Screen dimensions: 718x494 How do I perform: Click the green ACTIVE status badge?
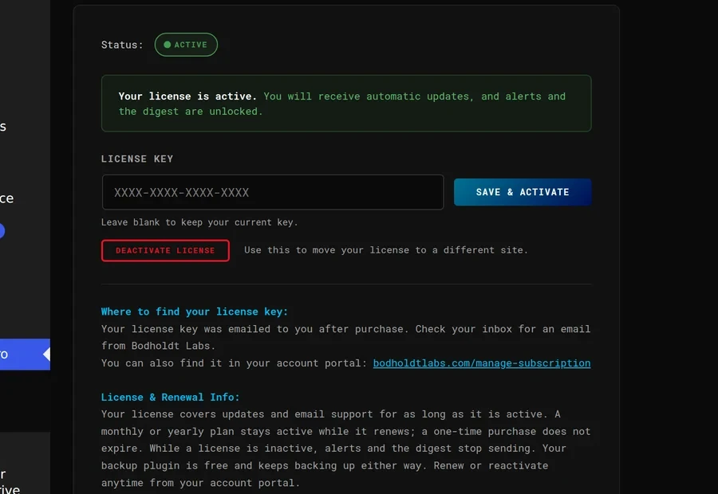tap(186, 45)
